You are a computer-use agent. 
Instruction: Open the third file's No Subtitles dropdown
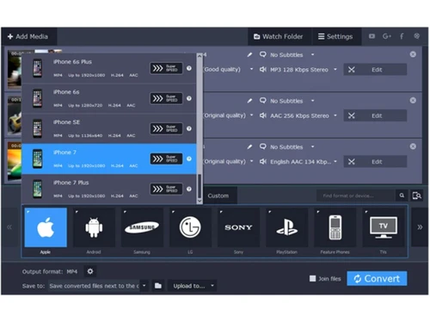286,147
